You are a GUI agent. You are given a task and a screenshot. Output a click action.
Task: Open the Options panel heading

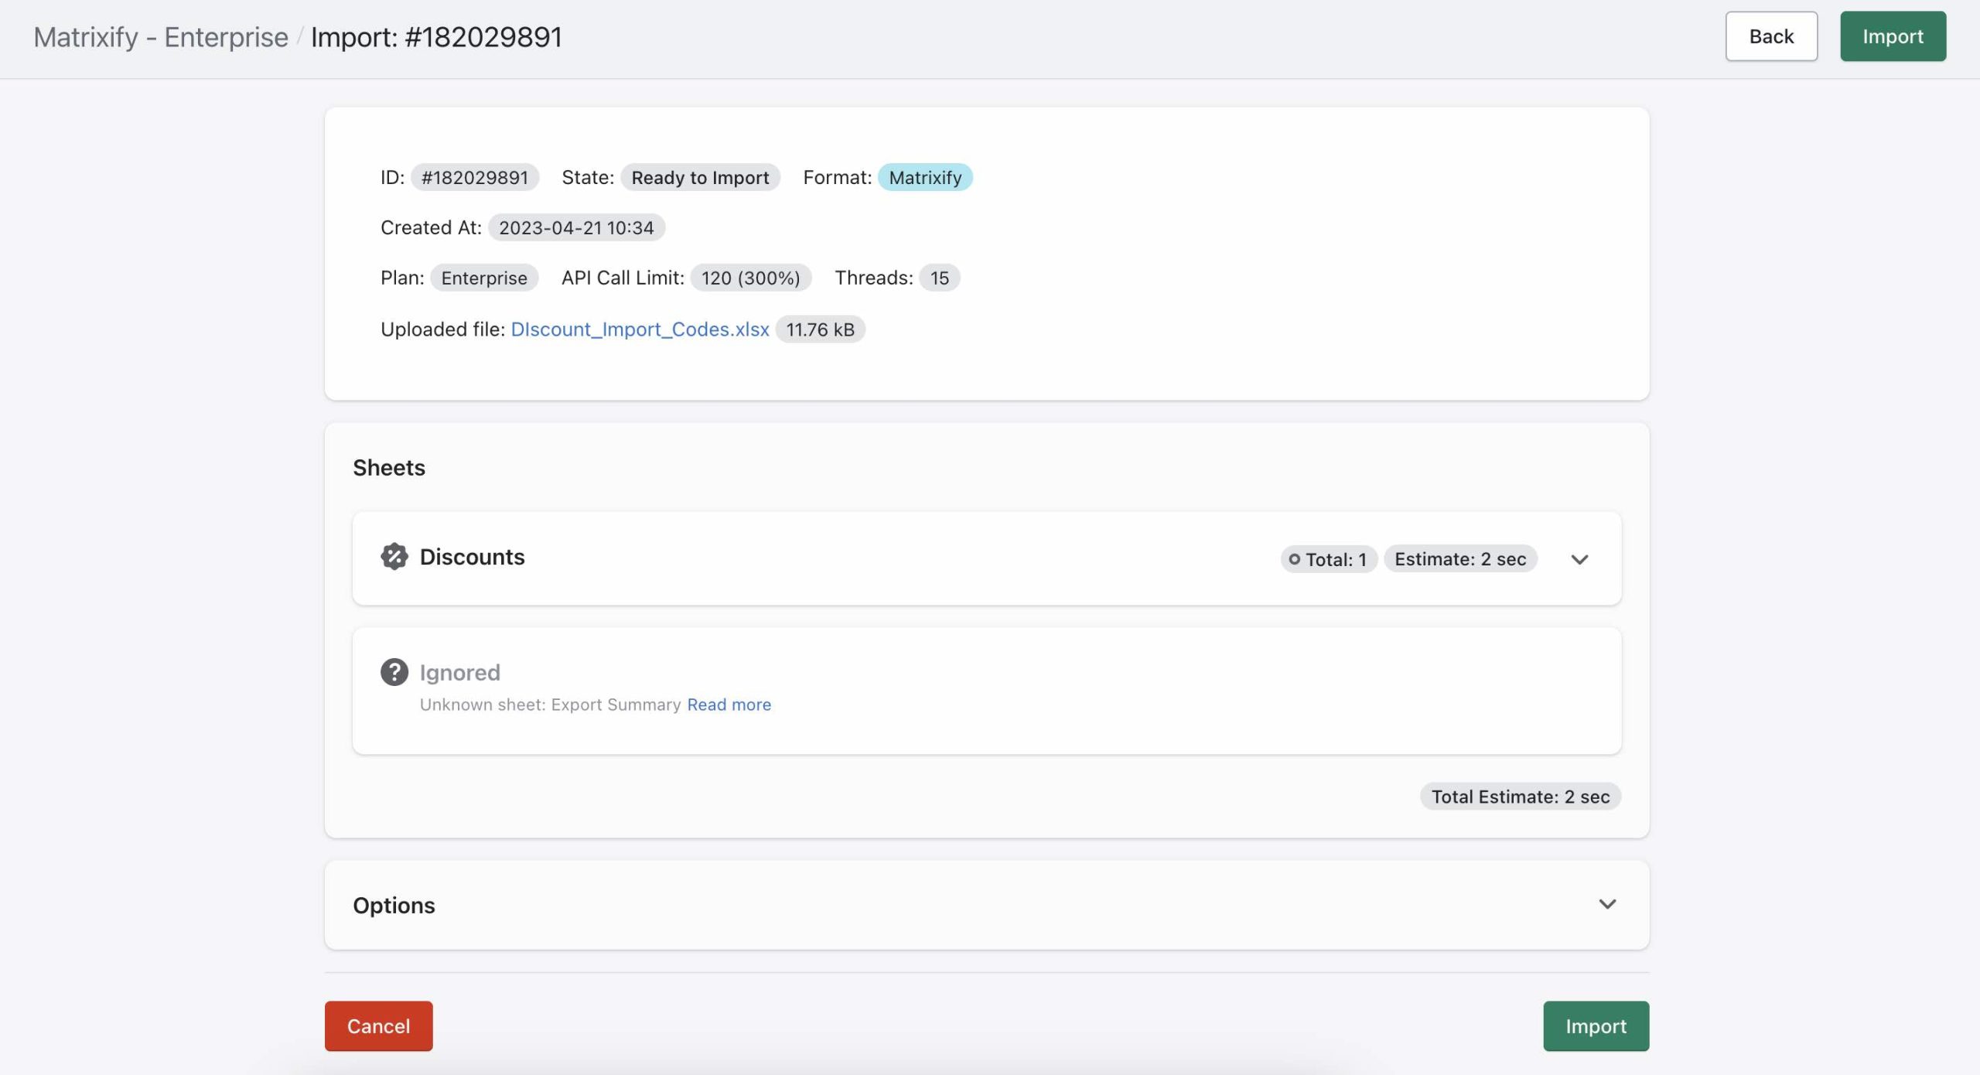[394, 905]
